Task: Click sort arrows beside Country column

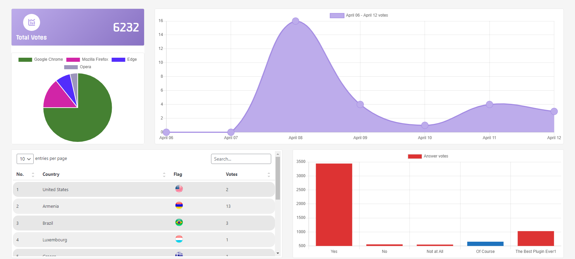Action: (x=164, y=174)
